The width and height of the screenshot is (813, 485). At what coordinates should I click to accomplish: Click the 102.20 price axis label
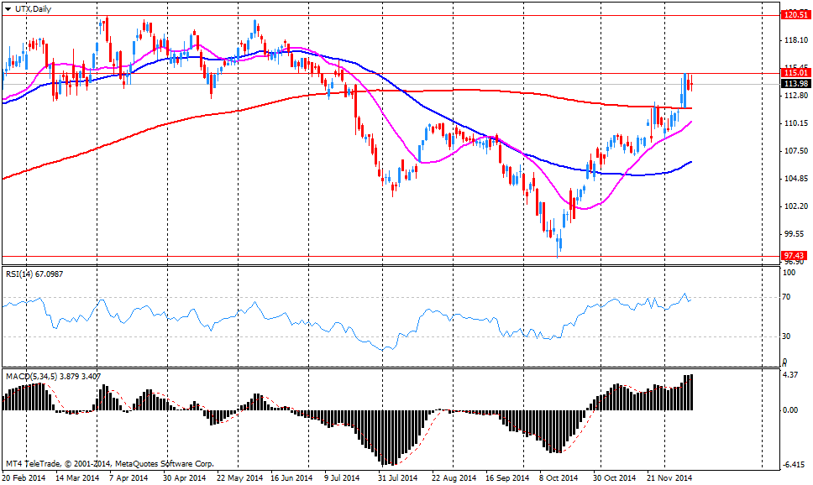tap(795, 206)
